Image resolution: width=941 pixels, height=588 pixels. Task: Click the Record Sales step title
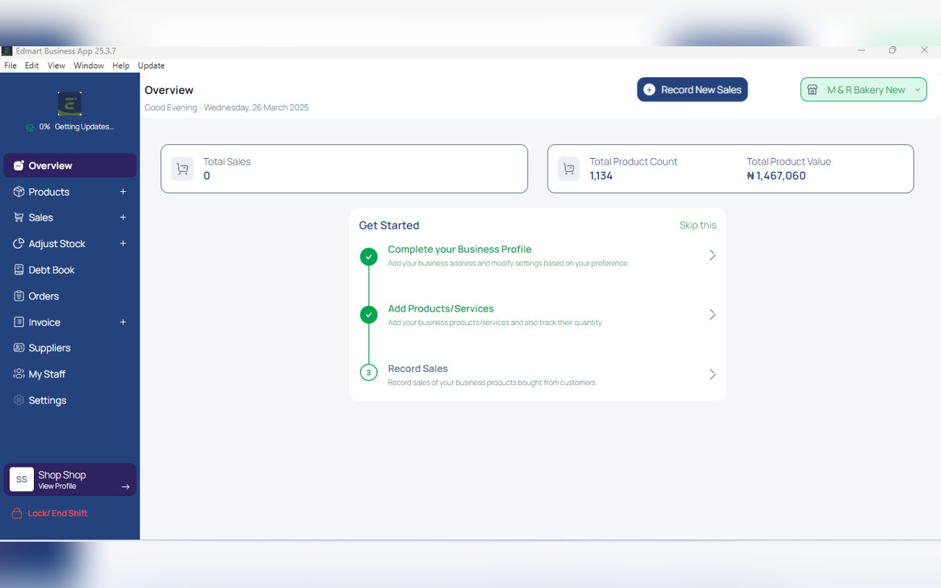click(x=418, y=369)
